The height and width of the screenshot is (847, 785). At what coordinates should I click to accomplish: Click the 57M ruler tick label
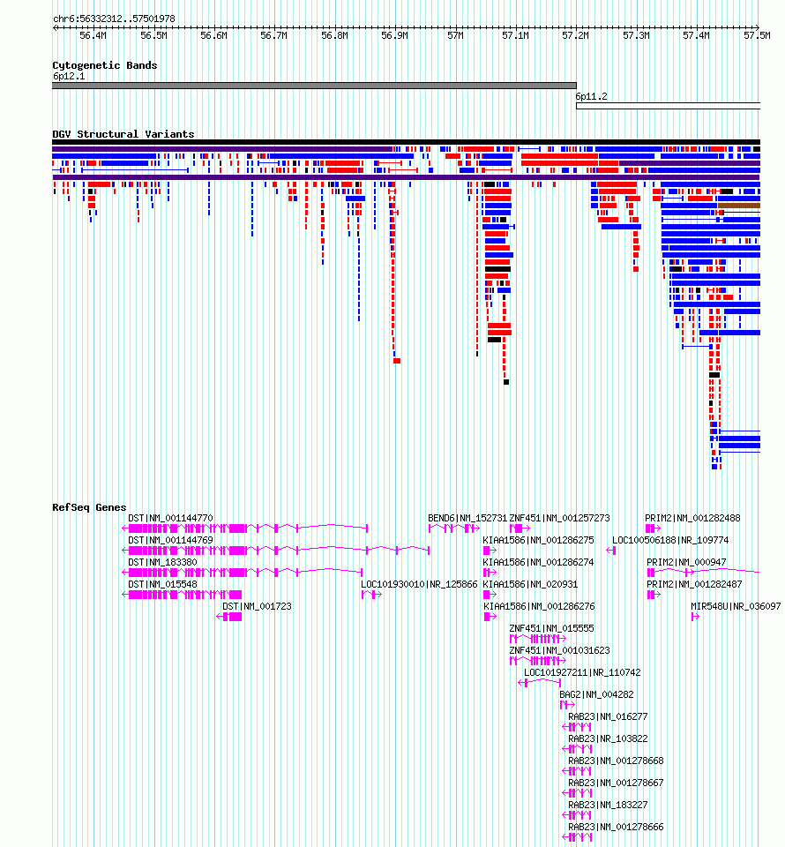click(456, 35)
